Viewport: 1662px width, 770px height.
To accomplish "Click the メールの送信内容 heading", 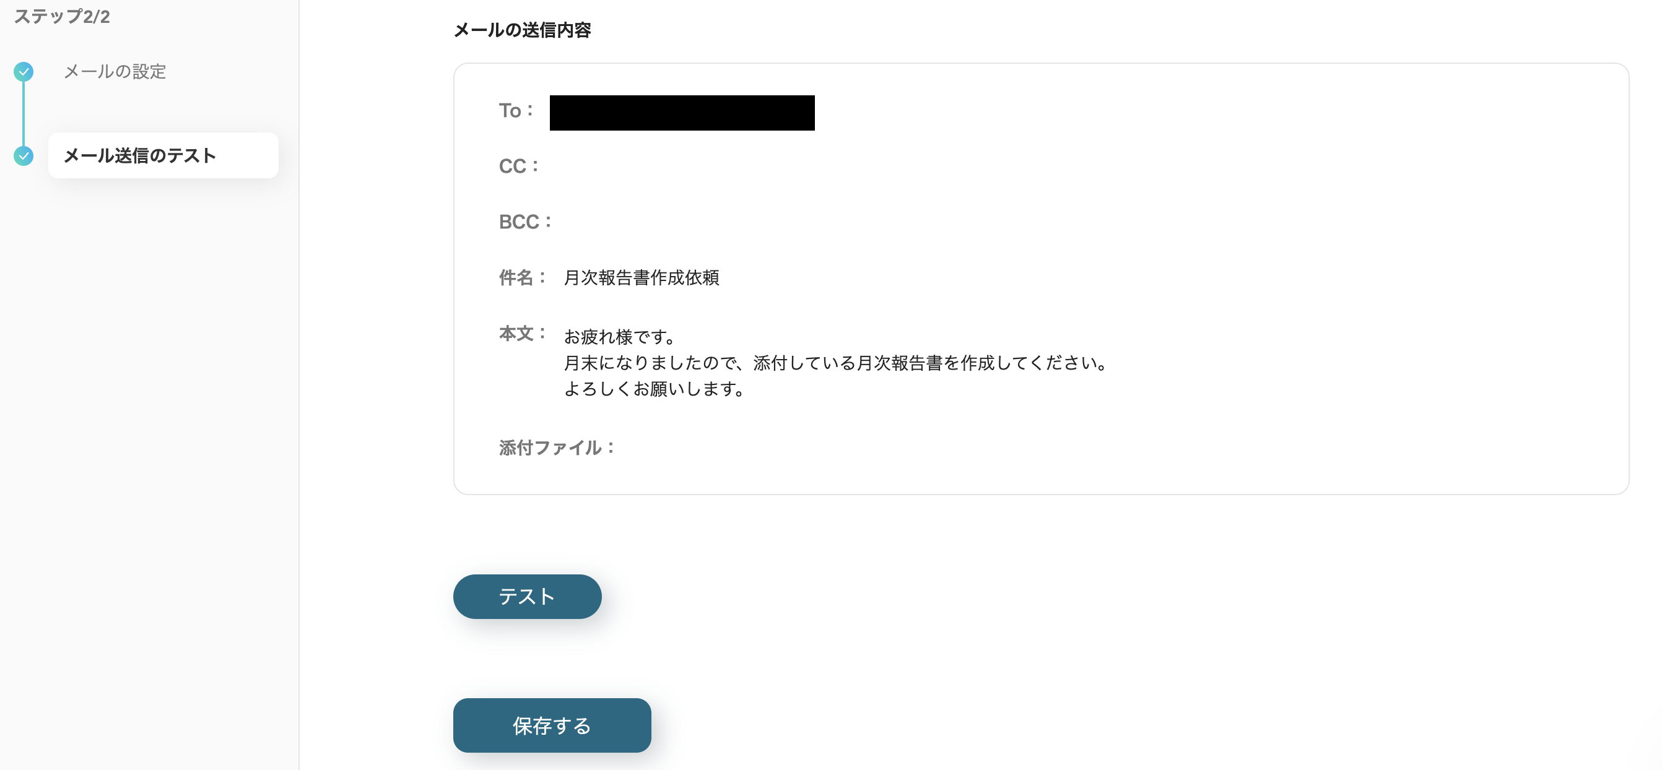I will [524, 30].
